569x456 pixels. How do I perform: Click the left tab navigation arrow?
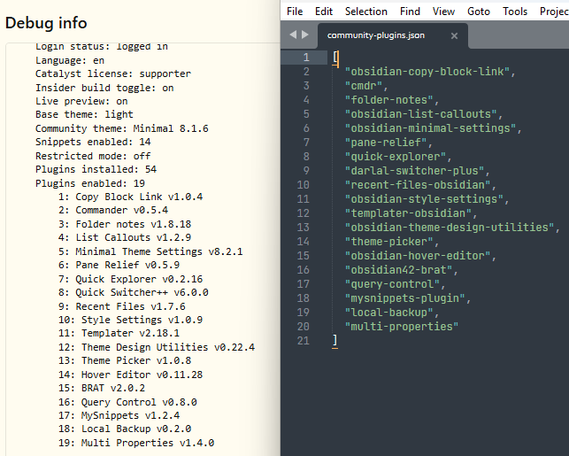tap(295, 35)
